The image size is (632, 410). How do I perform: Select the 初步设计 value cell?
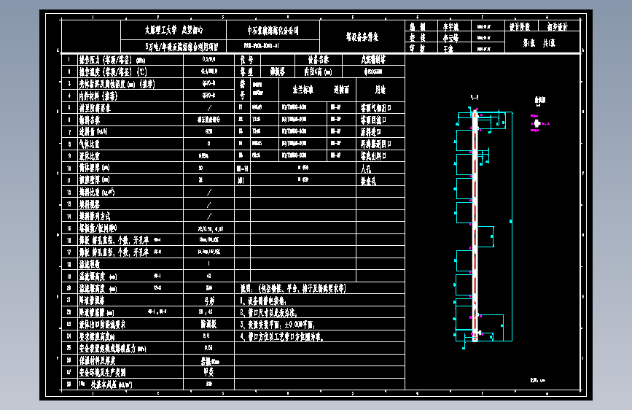pos(558,27)
